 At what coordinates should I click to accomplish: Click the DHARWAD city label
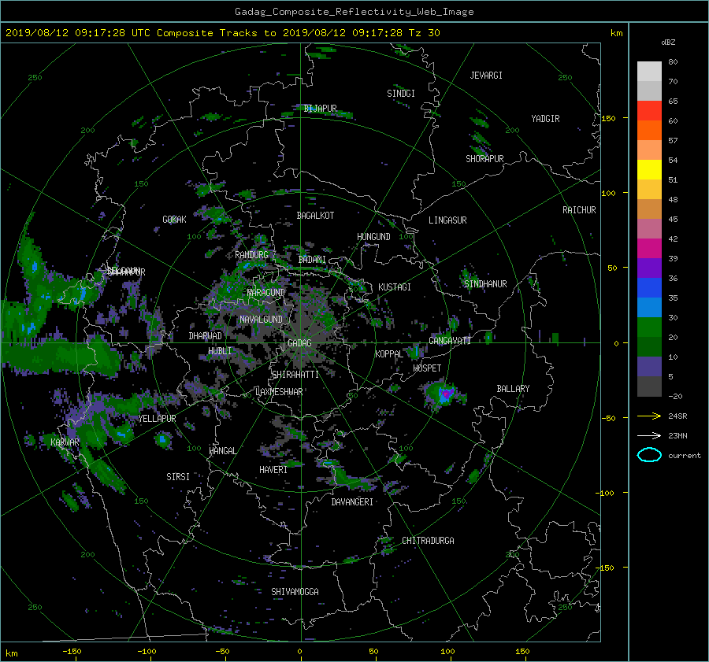[206, 336]
